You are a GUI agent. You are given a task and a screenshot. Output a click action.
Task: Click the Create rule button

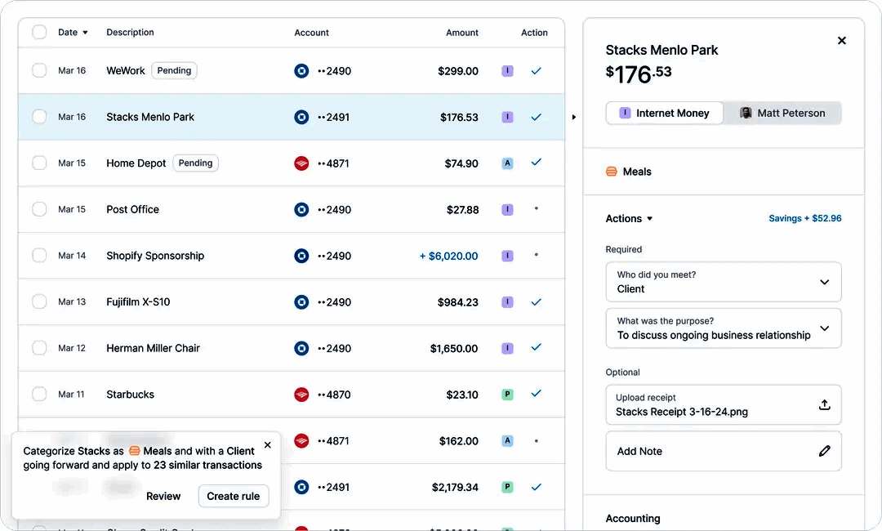(x=233, y=496)
